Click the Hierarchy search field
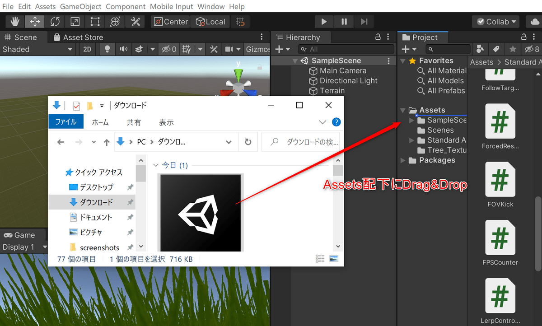The image size is (542, 326). point(346,49)
